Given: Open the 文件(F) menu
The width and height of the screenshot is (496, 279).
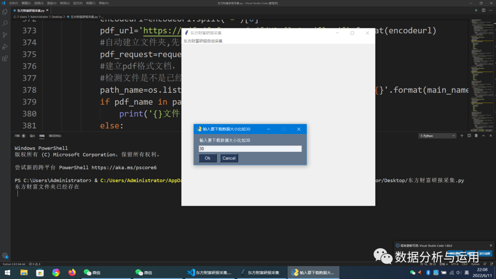Looking at the screenshot, I should click(13, 3).
